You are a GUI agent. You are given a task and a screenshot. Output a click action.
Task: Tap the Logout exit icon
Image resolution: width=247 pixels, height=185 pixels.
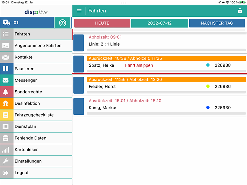(6, 173)
